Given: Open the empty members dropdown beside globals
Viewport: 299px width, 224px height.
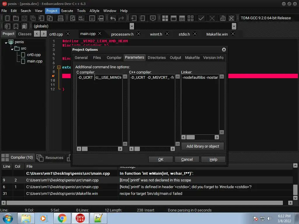Looking at the screenshot, I should 234,26.
